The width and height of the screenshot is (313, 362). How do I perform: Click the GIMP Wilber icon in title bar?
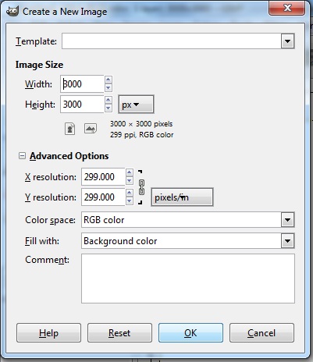tap(12, 11)
